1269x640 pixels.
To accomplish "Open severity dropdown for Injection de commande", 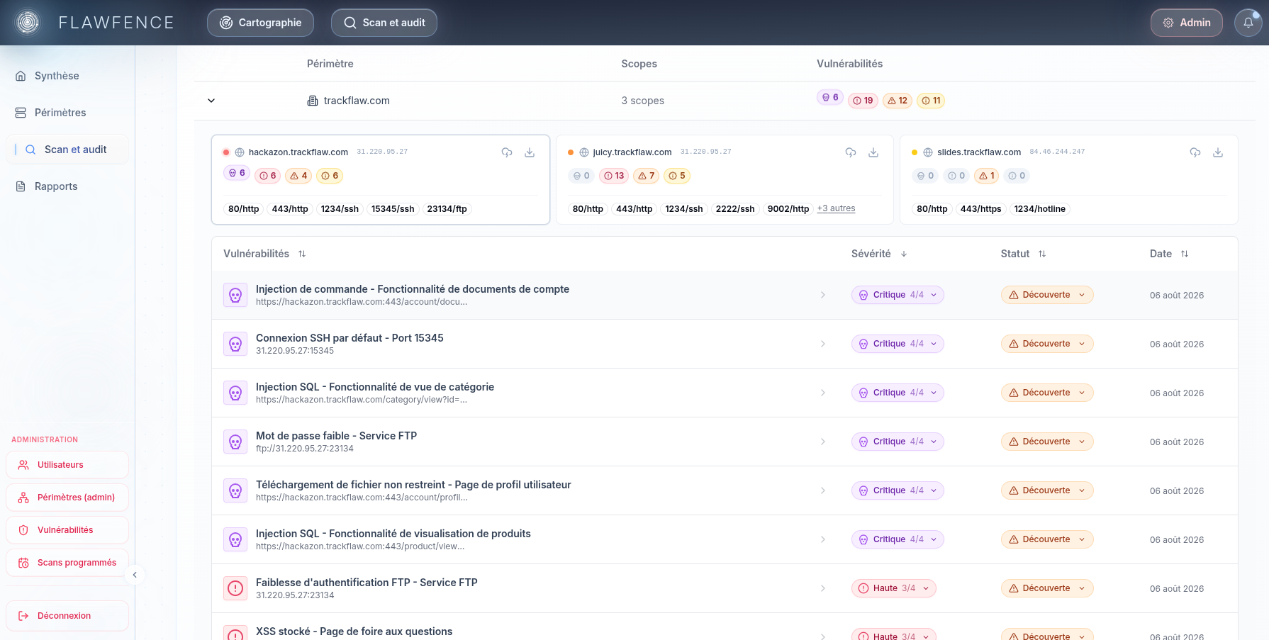I will coord(898,295).
